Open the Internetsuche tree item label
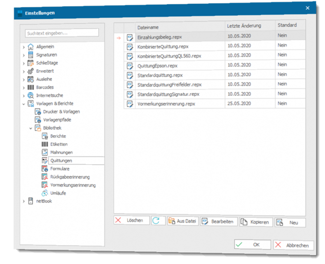 tap(50, 95)
